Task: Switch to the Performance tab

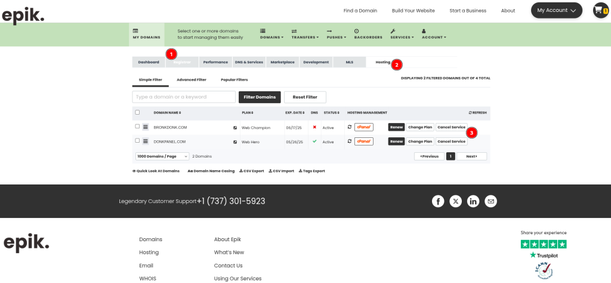Action: click(215, 62)
